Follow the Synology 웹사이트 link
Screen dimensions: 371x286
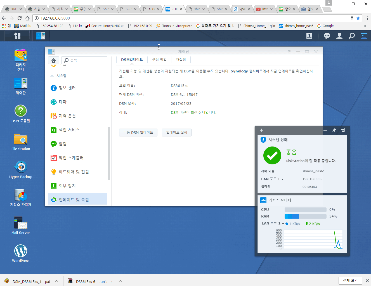246,71
